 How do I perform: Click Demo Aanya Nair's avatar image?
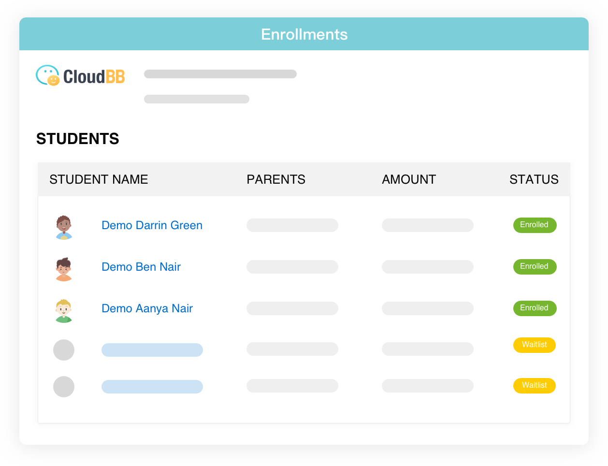64,311
